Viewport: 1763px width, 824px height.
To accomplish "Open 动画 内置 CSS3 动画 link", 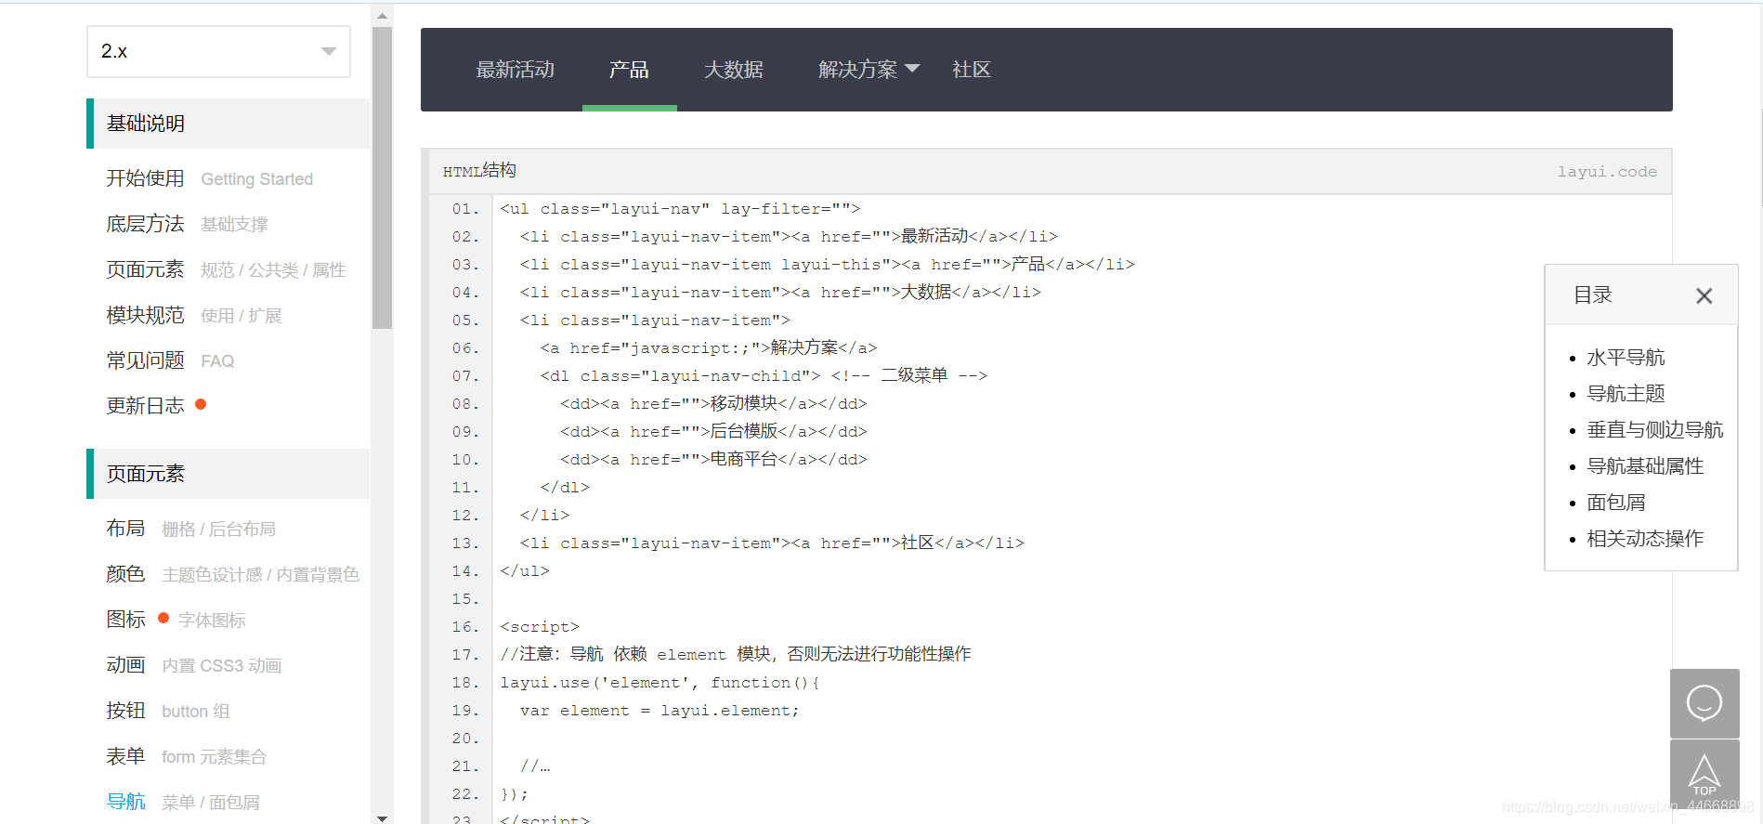I will tap(193, 665).
